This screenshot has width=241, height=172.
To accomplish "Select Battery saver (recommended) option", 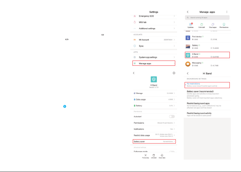I will click(x=207, y=94).
